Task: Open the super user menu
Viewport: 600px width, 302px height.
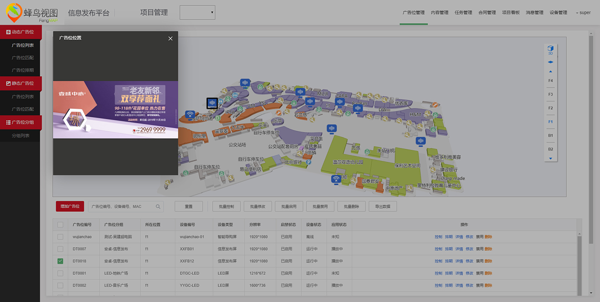Action: click(583, 13)
